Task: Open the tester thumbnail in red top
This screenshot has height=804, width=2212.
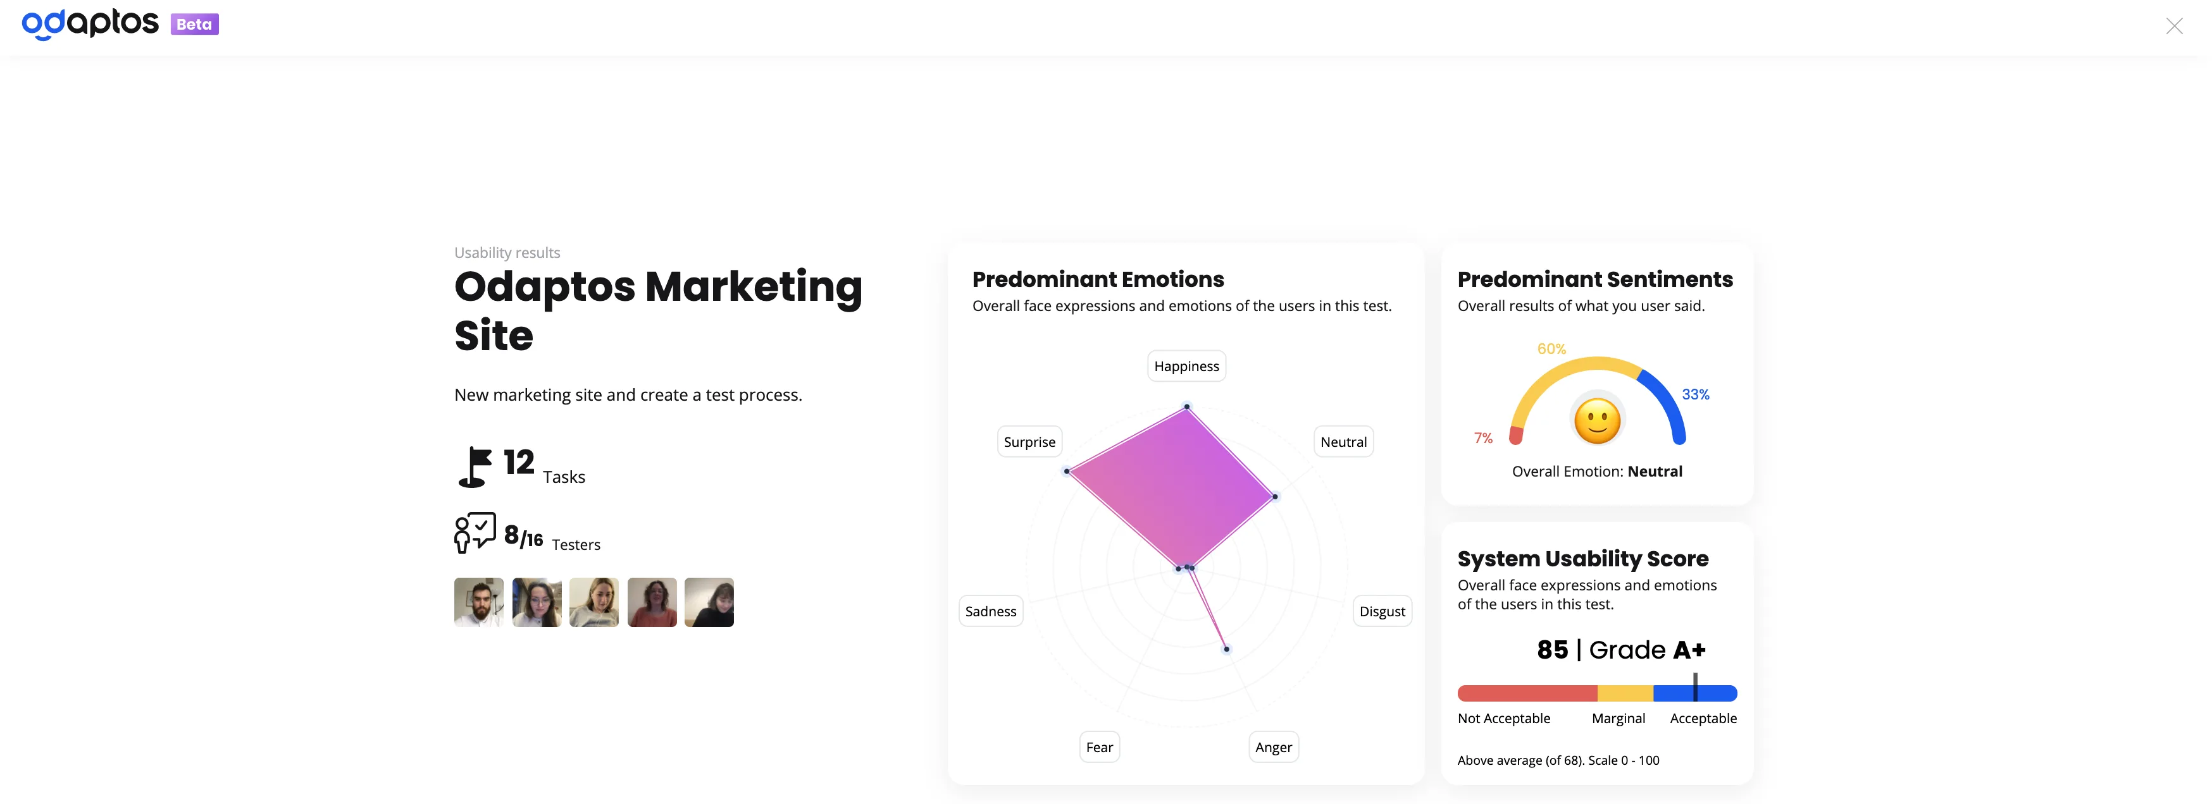Action: click(x=652, y=602)
